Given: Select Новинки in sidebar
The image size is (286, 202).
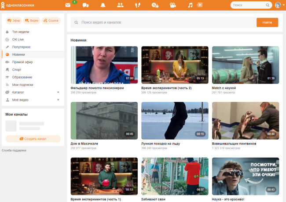Looking at the screenshot, I should click(33, 54).
